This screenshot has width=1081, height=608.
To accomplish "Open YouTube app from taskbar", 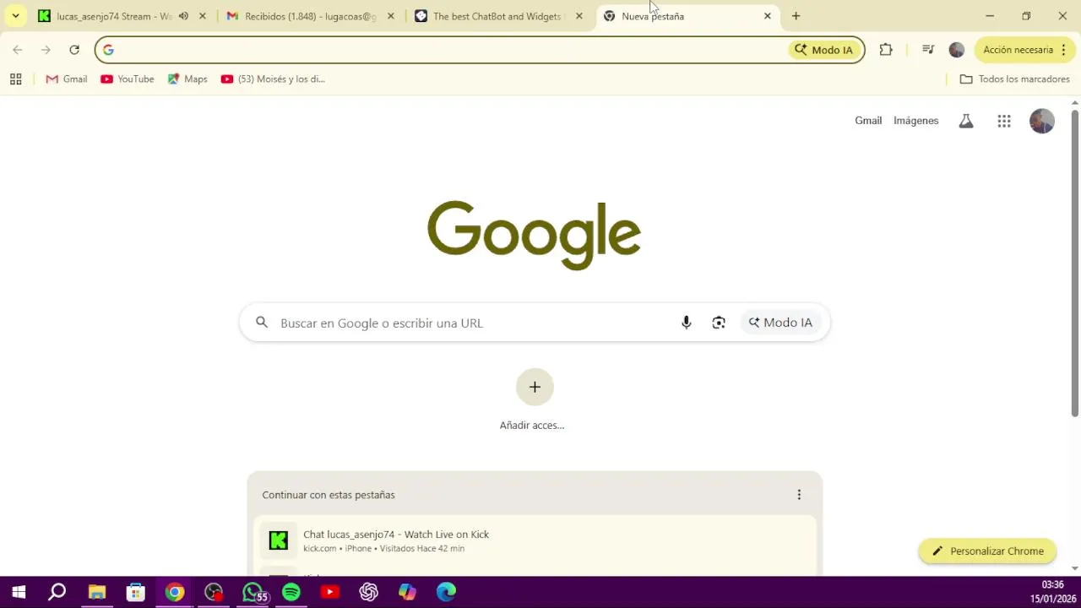I will pyautogui.click(x=330, y=592).
